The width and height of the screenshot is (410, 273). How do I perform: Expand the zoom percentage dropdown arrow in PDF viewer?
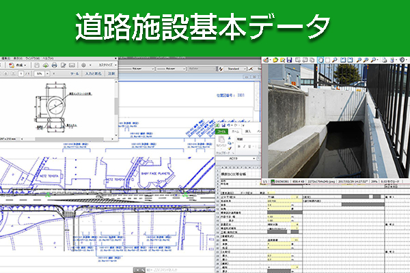pos(47,74)
